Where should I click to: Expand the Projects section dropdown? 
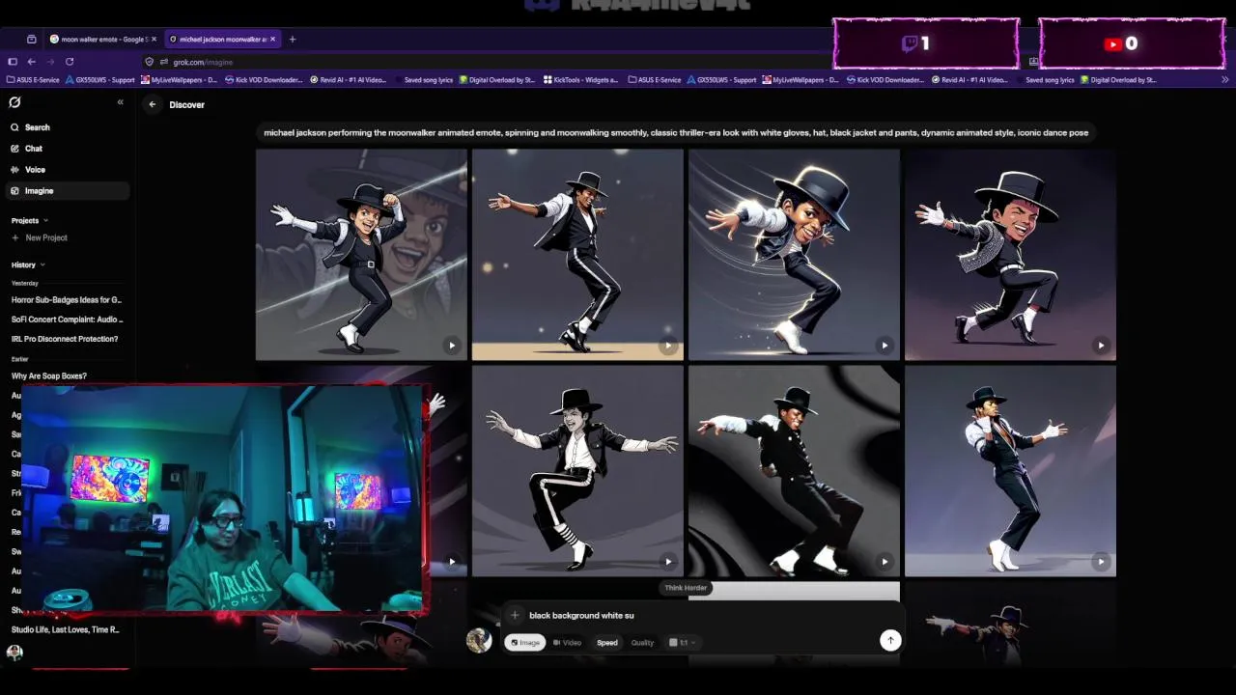click(30, 221)
